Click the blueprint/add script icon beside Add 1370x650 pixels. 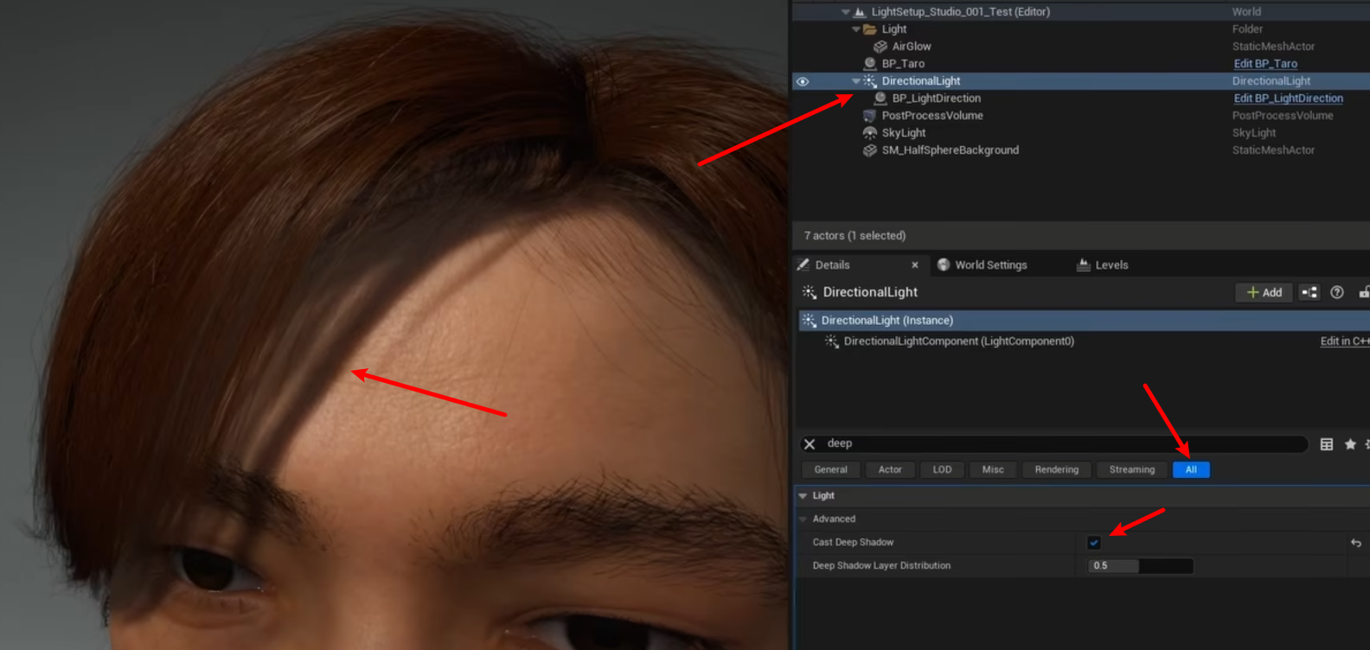click(x=1309, y=293)
